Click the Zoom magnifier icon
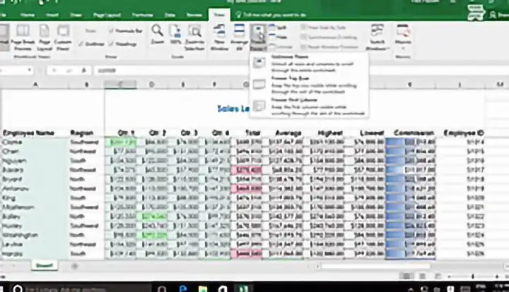The width and height of the screenshot is (509, 292). click(x=157, y=34)
